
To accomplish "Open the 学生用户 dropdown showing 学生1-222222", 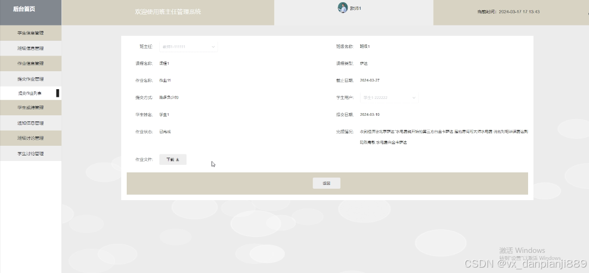I will coord(389,98).
